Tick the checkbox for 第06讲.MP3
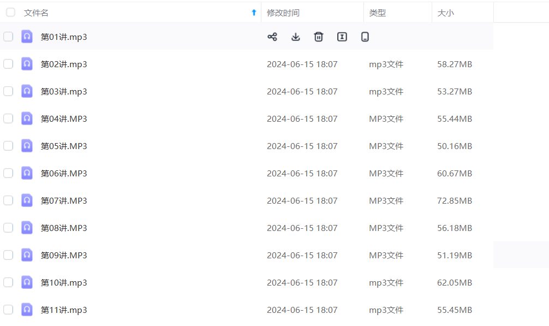549x326 pixels. click(x=8, y=173)
